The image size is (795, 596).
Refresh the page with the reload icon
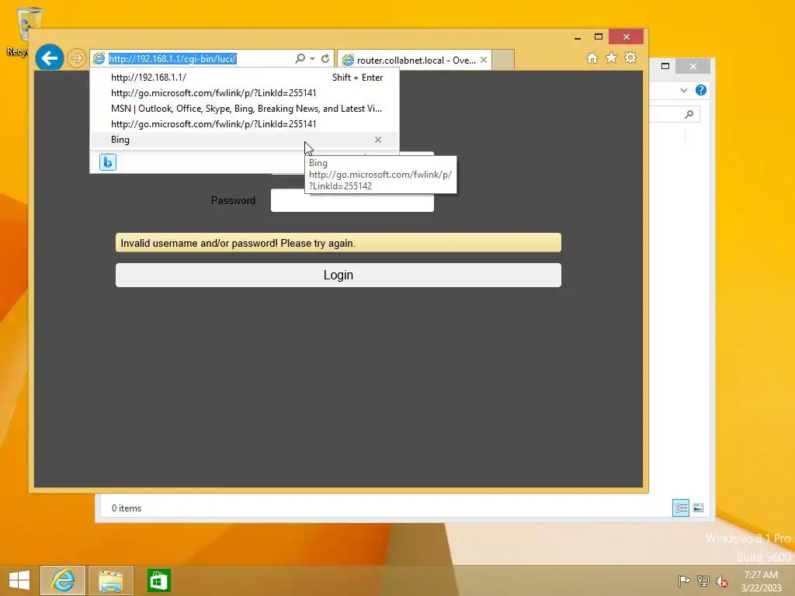pyautogui.click(x=325, y=58)
